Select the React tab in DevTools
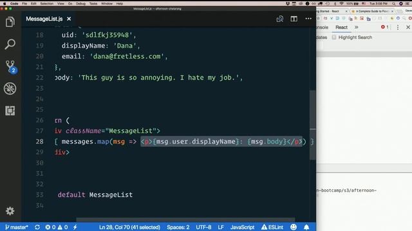Screen dimensions: 412x231 [x=341, y=27]
